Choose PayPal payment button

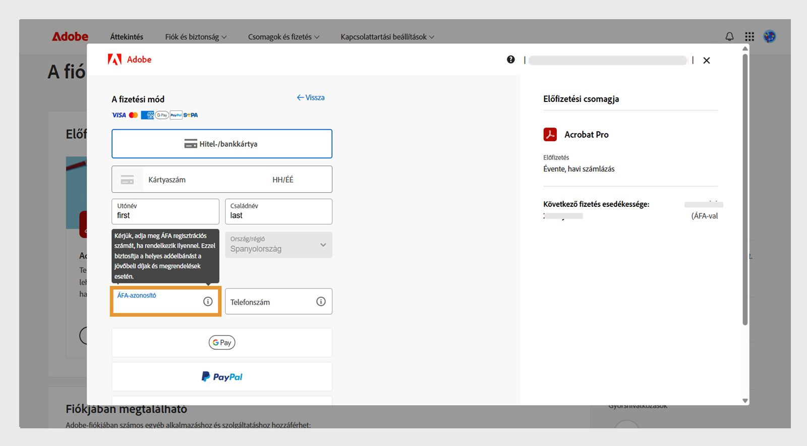pyautogui.click(x=222, y=376)
